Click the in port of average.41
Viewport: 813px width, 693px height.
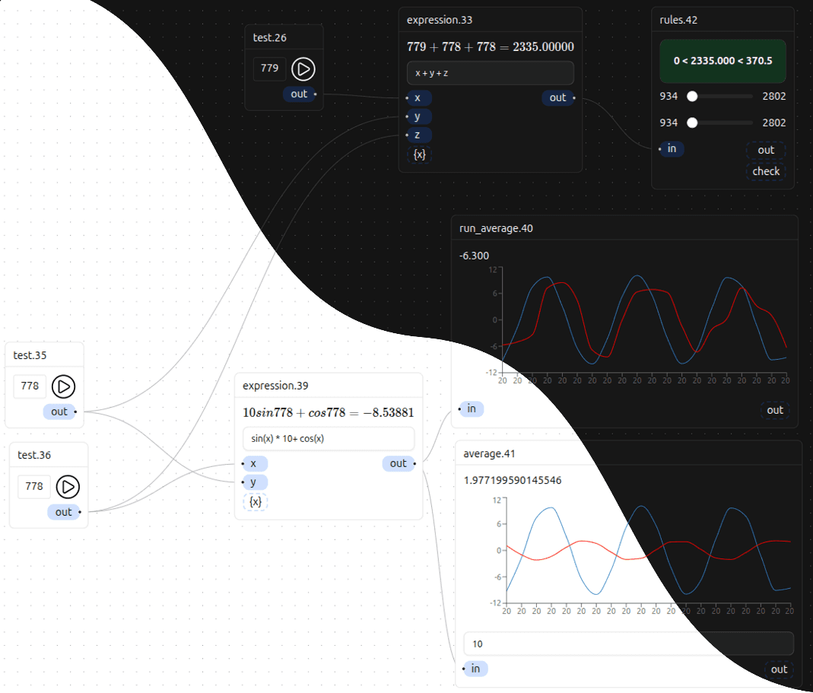[x=476, y=669]
